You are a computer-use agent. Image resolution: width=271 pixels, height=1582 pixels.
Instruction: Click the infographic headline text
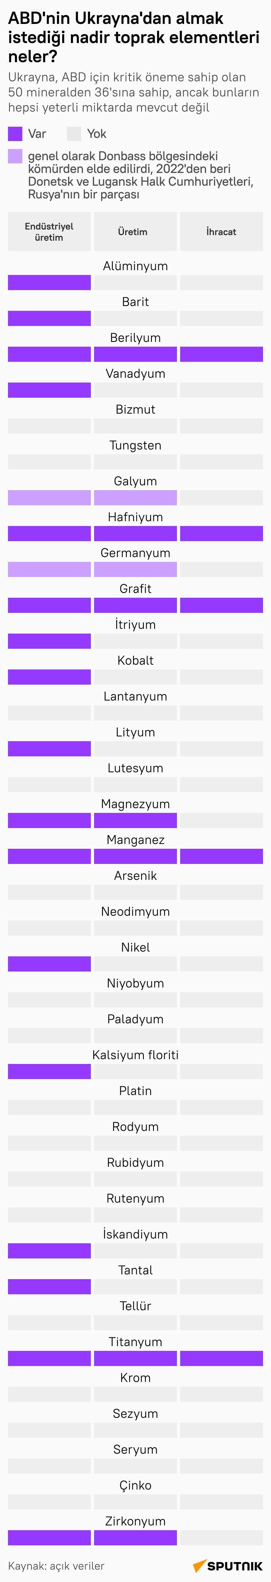coord(134,37)
